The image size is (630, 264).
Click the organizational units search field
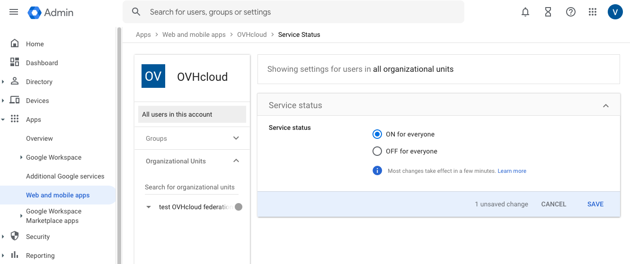[x=190, y=187]
